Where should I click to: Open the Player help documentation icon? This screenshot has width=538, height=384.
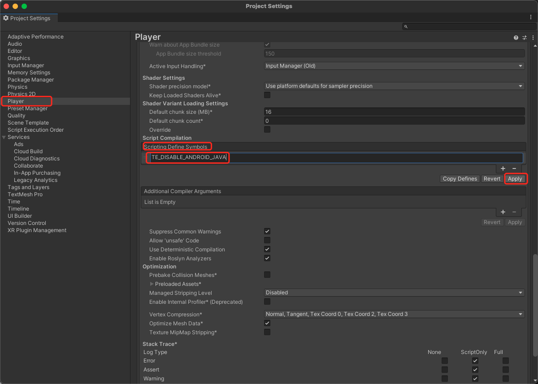[516, 38]
